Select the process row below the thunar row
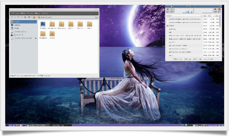The image size is (229, 136). click(193, 29)
